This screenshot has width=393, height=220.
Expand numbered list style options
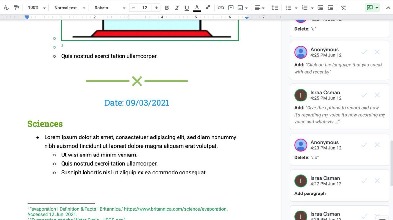click(312, 8)
